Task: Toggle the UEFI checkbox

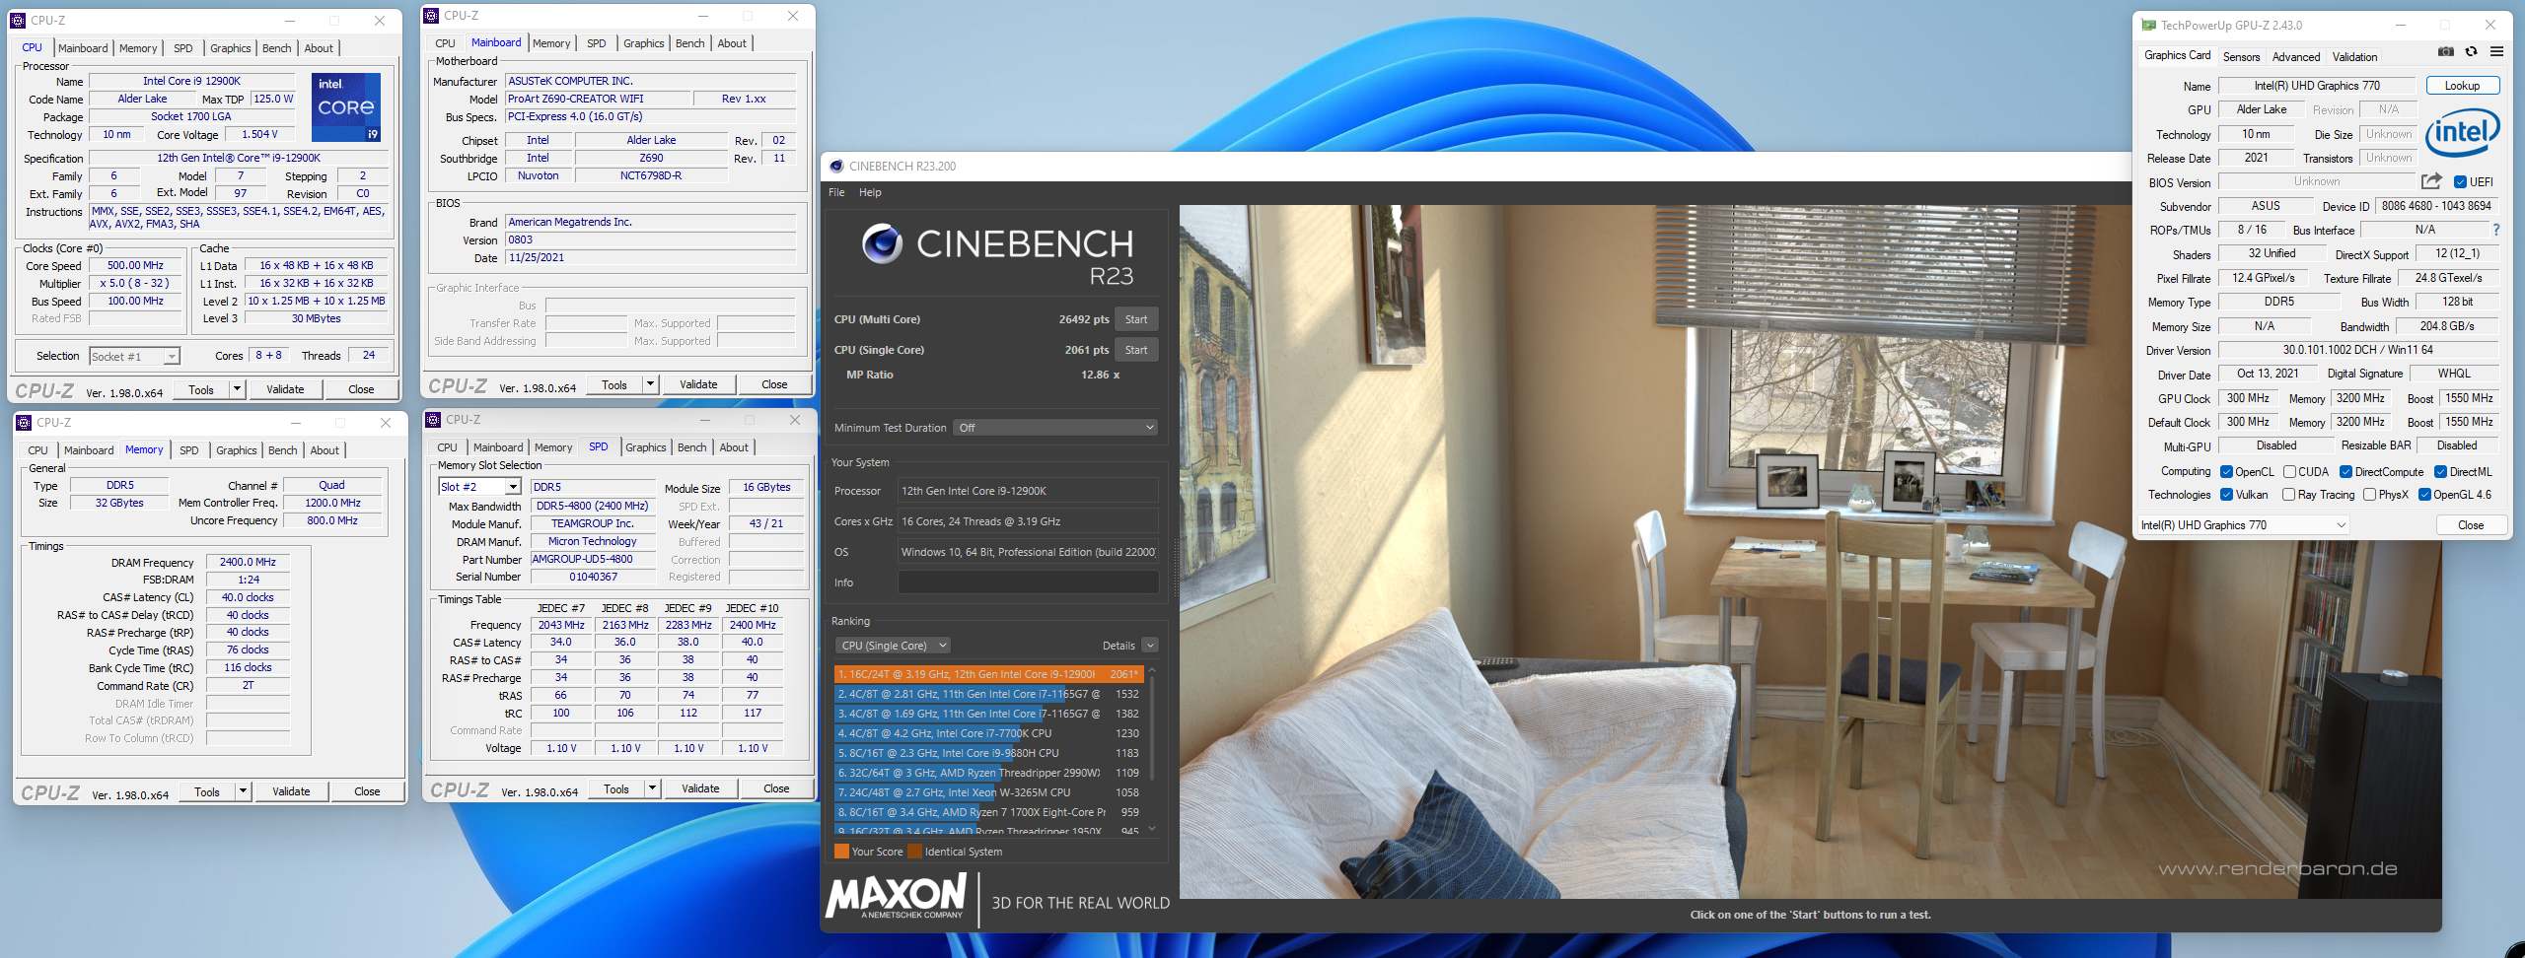Action: (2460, 181)
